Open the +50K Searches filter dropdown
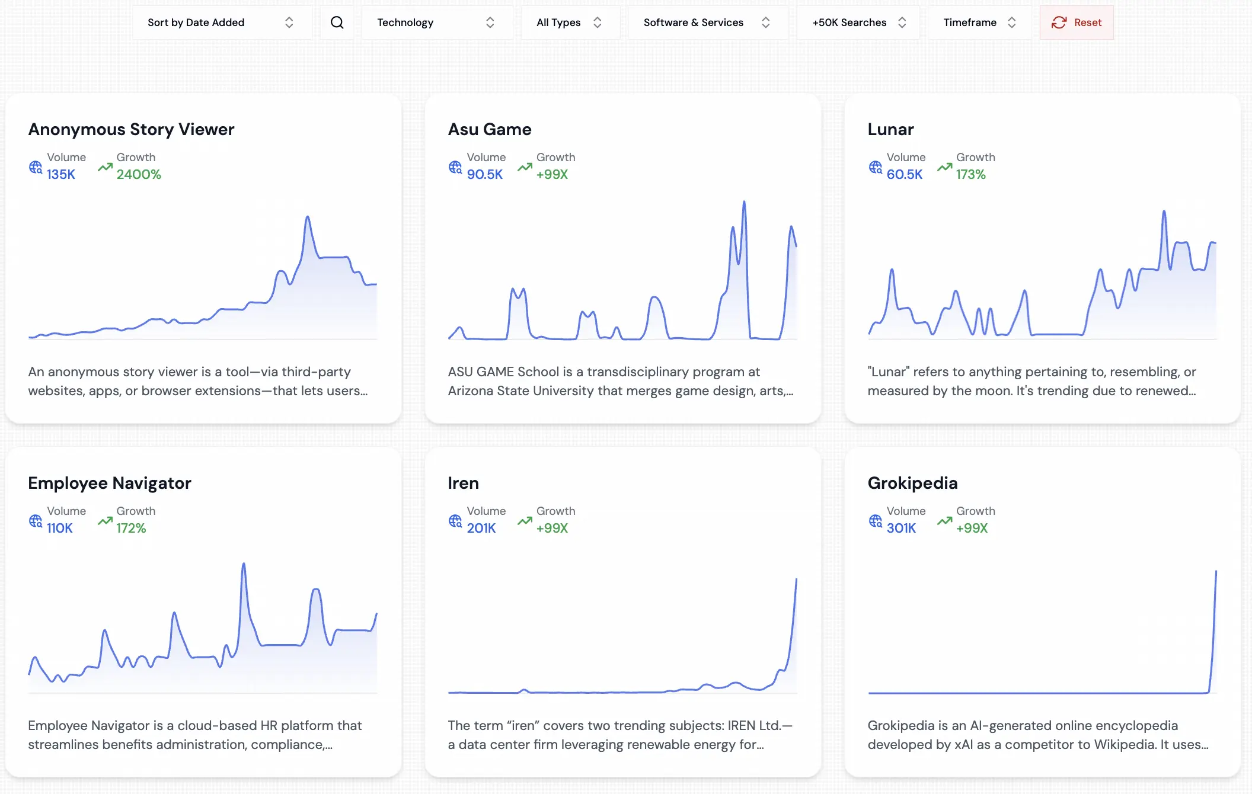This screenshot has width=1252, height=794. point(857,23)
